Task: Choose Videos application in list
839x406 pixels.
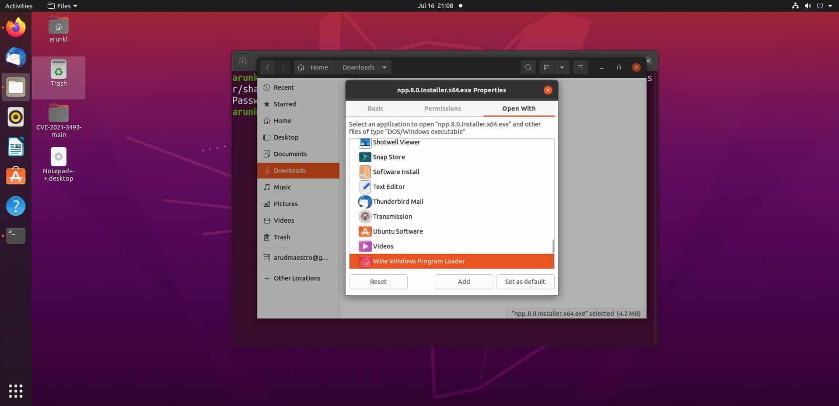Action: pyautogui.click(x=451, y=246)
